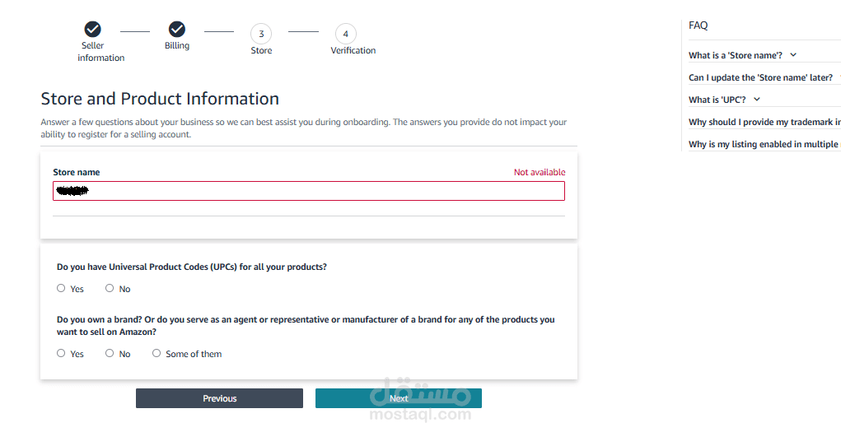Click the Seller information checkmark step icon
The height and width of the screenshot is (432, 841).
tap(93, 30)
